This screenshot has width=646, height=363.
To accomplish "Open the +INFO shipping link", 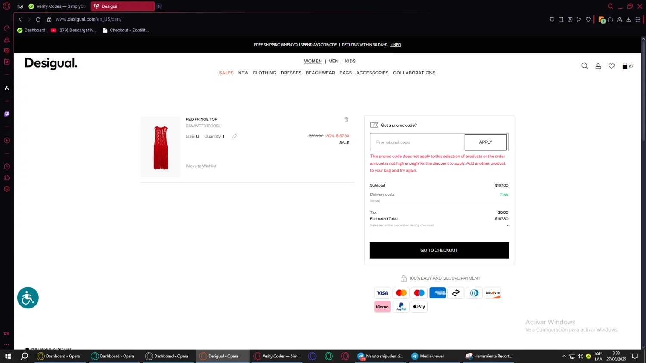I will point(395,45).
